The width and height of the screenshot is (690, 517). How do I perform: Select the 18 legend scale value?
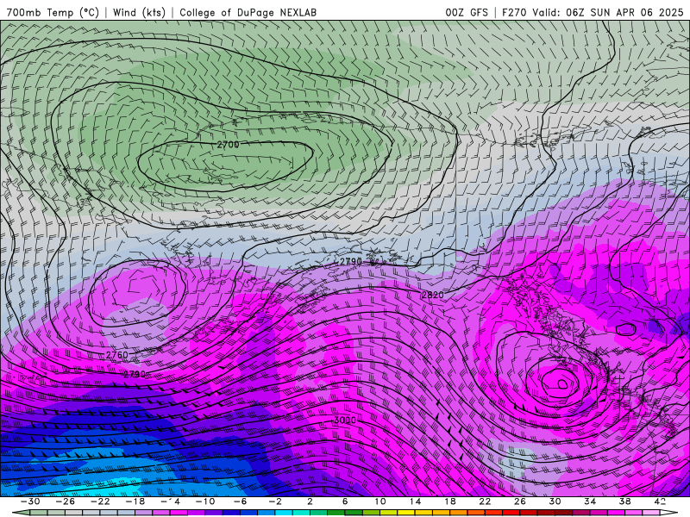pyautogui.click(x=449, y=501)
